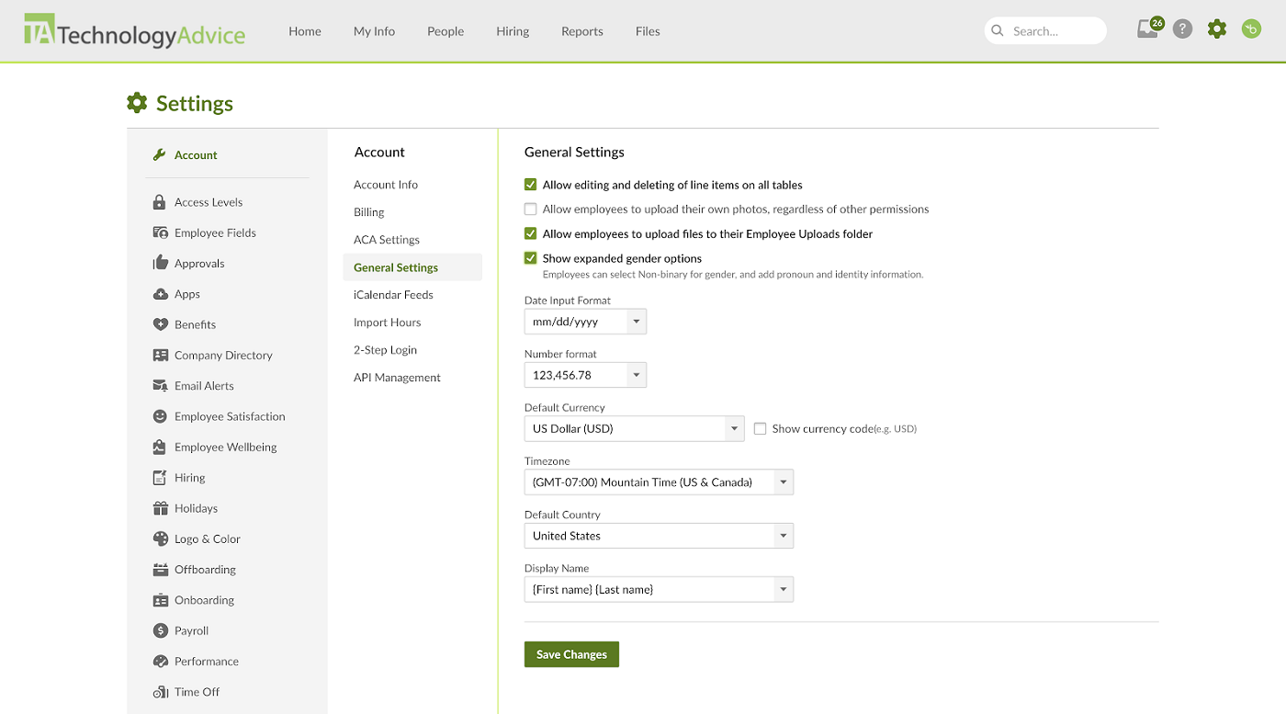1286x714 pixels.
Task: Open the help question mark icon
Action: (1183, 29)
